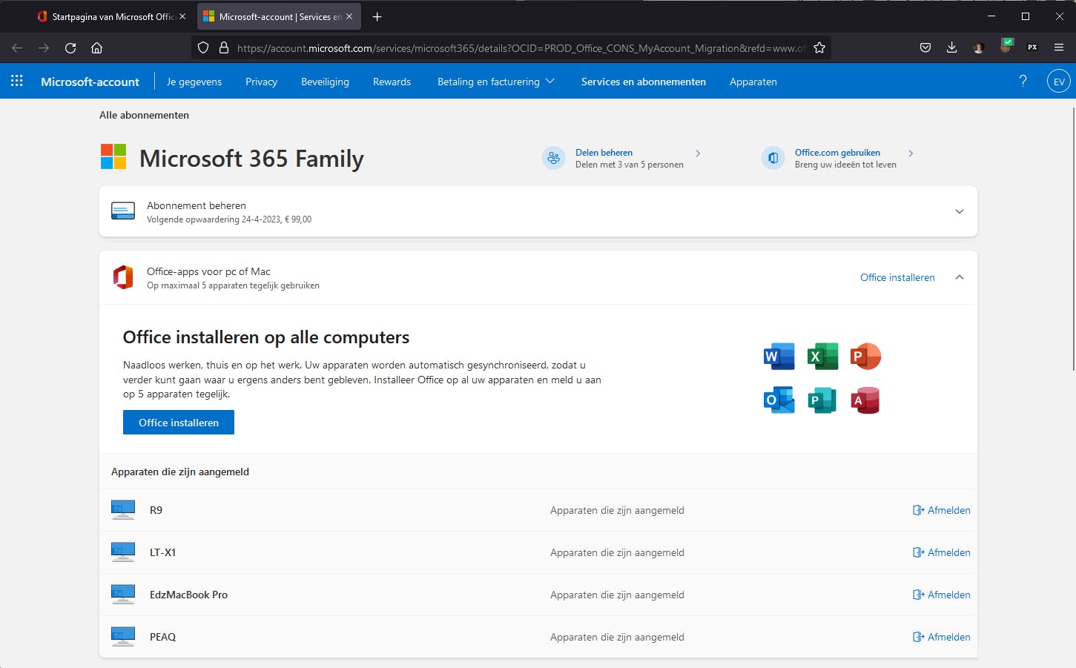The image size is (1076, 668).
Task: Click the blue Office installeren button
Action: coord(179,423)
